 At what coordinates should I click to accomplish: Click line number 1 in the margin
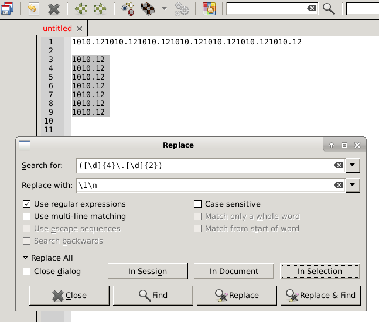[x=51, y=42]
